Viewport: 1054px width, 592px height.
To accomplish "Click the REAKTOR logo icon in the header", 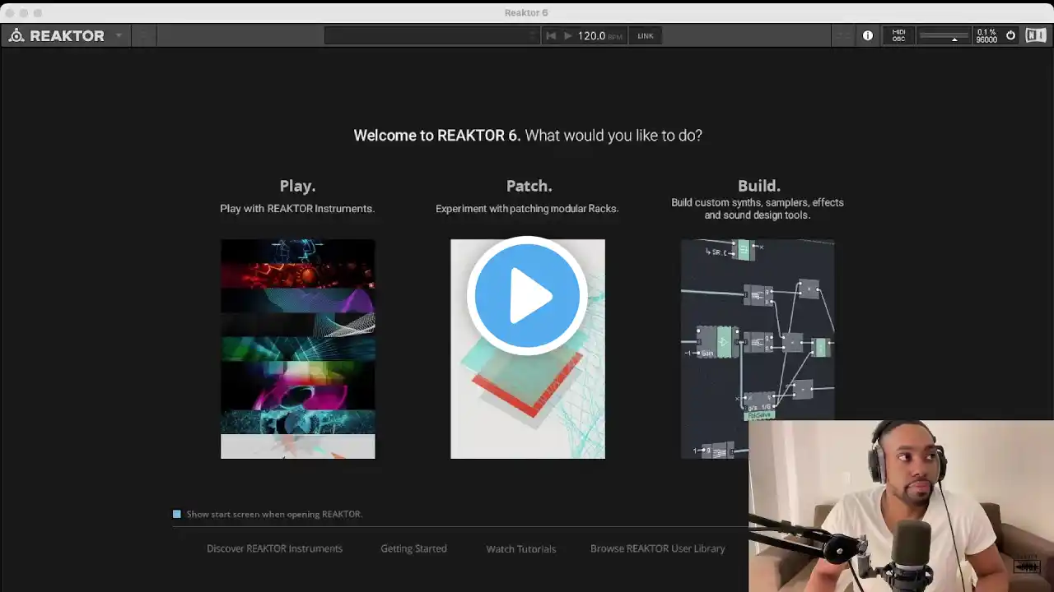I will click(x=16, y=35).
